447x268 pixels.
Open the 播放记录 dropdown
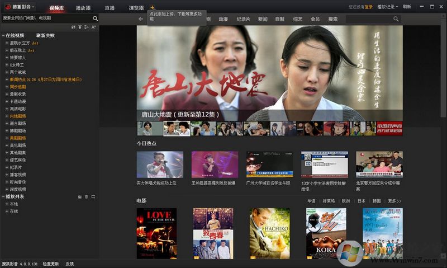click(x=388, y=7)
